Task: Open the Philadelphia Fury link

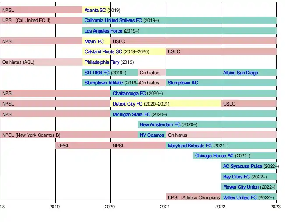Action: pos(102,62)
